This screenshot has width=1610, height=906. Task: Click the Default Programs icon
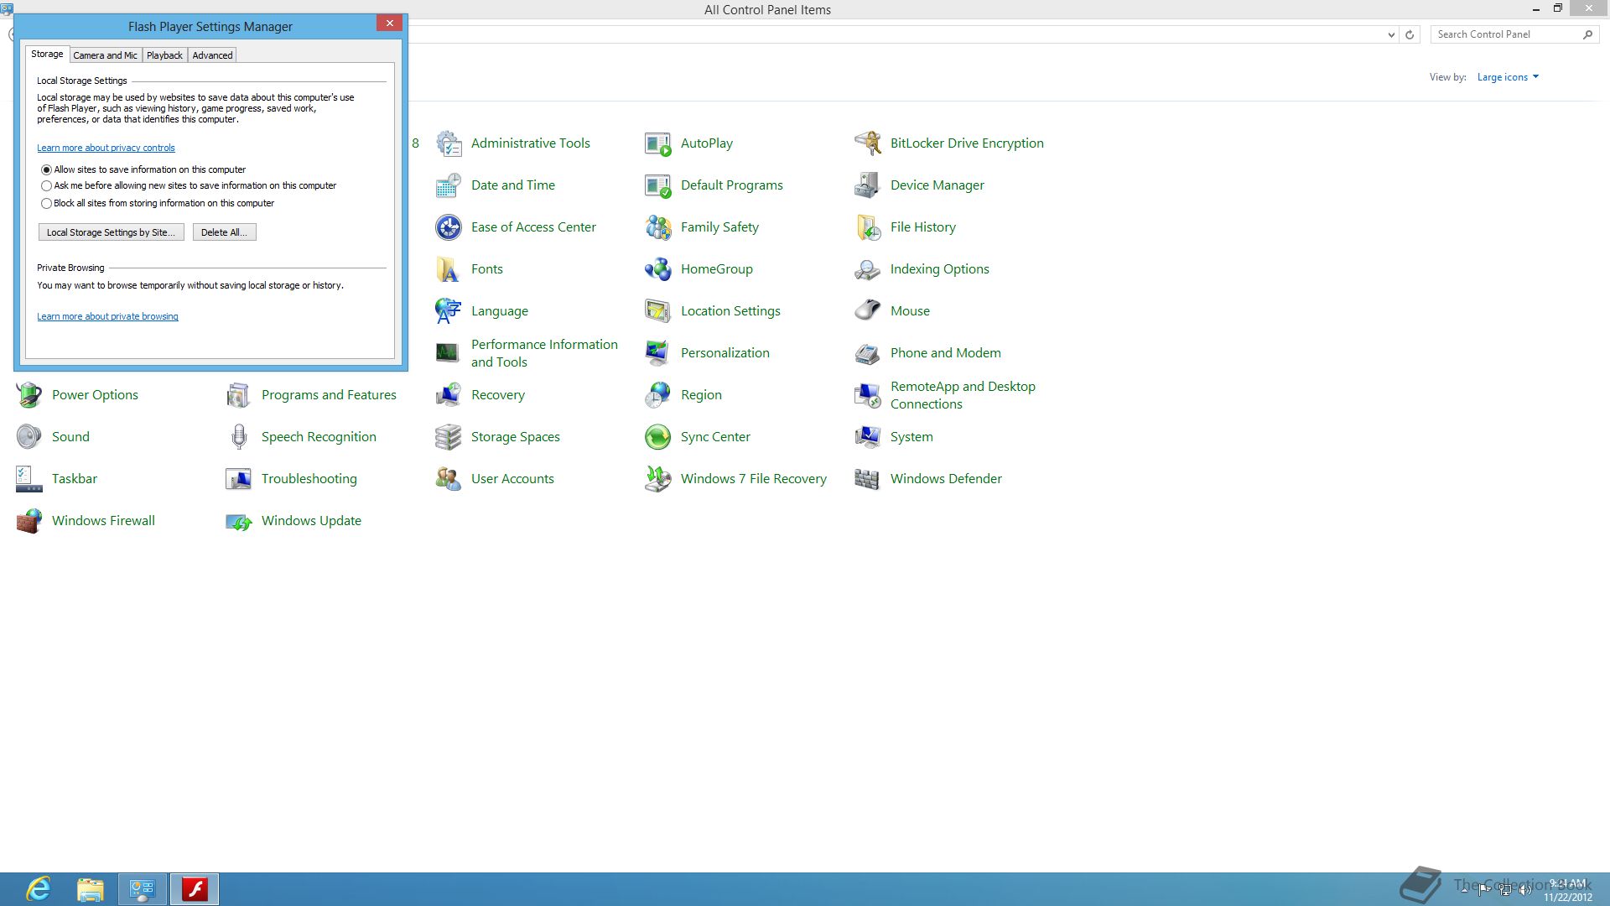(658, 185)
